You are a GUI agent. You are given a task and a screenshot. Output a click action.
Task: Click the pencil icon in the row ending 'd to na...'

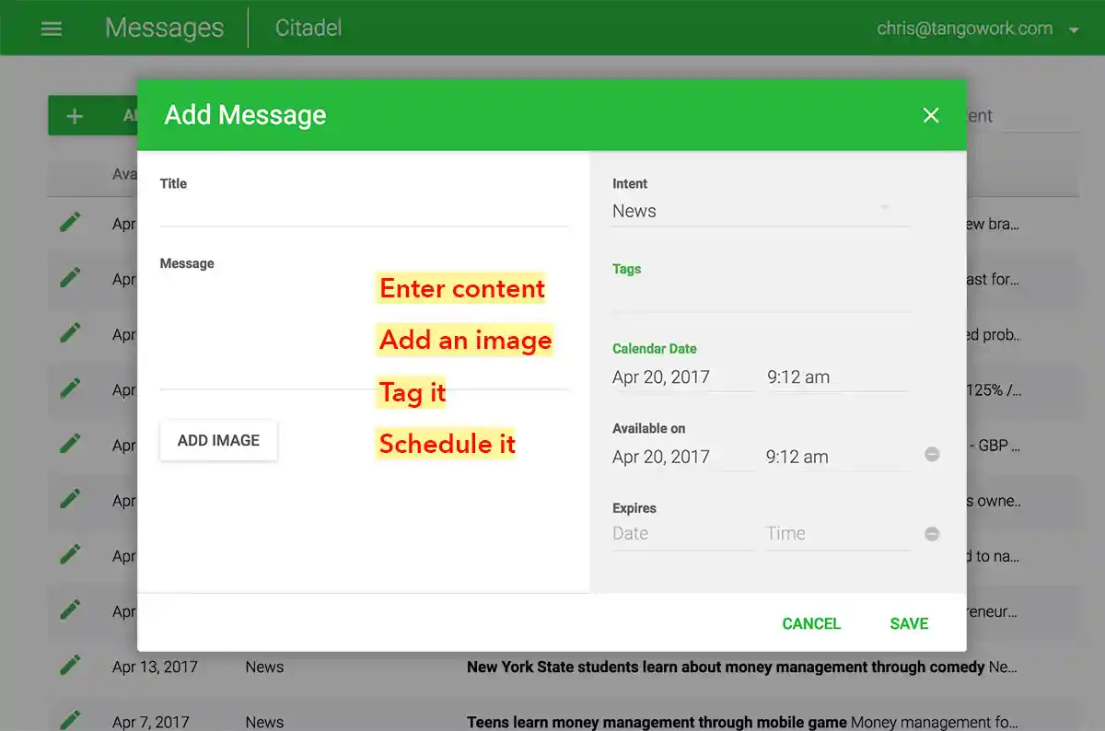click(x=70, y=554)
